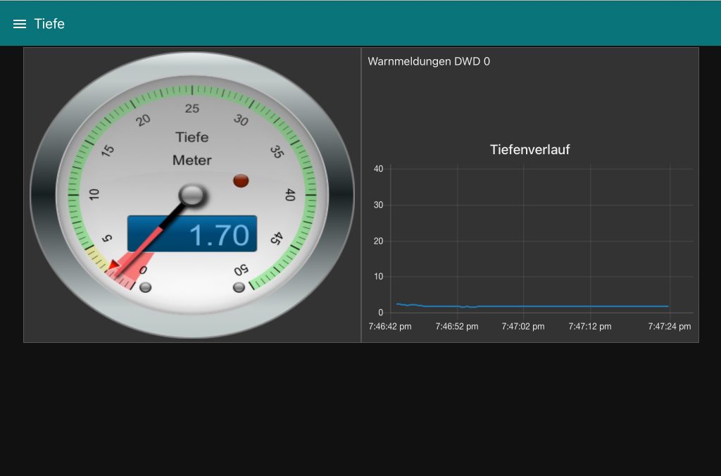Screen dimensions: 721x476
Task: Click the Meter unit label on gauge
Action: tap(192, 161)
